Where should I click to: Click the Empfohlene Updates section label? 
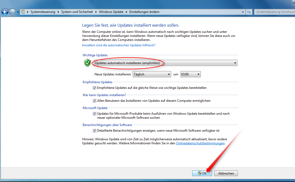coord(97,82)
